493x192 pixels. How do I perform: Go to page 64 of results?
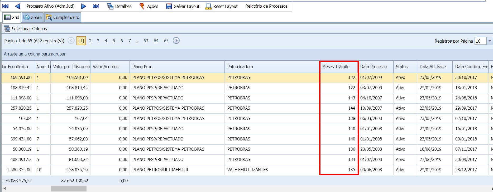[156, 41]
